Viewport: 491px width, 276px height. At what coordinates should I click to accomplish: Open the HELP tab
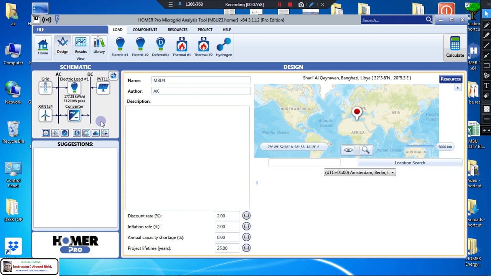pyautogui.click(x=227, y=30)
